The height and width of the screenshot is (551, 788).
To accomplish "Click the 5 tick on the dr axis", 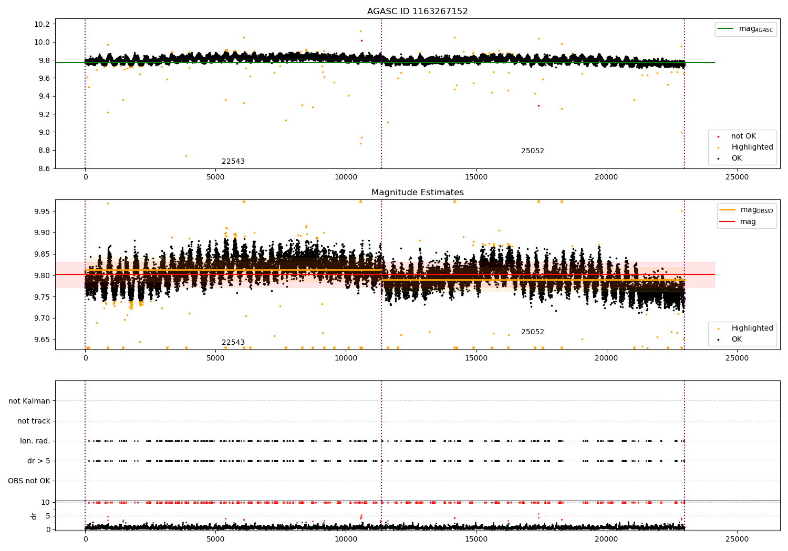I will 48,516.
